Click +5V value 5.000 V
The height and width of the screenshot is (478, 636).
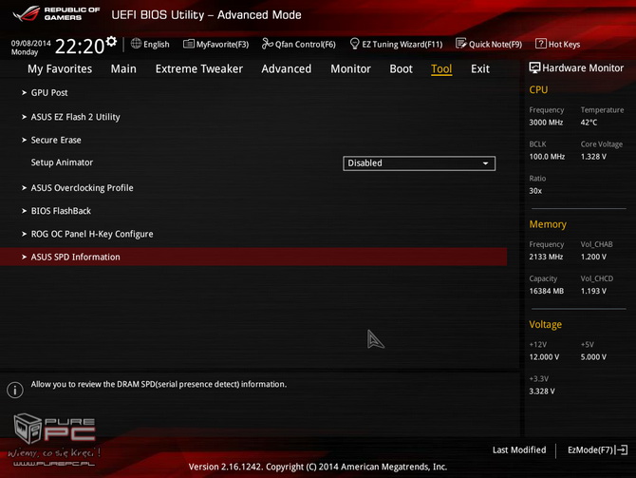pos(593,357)
